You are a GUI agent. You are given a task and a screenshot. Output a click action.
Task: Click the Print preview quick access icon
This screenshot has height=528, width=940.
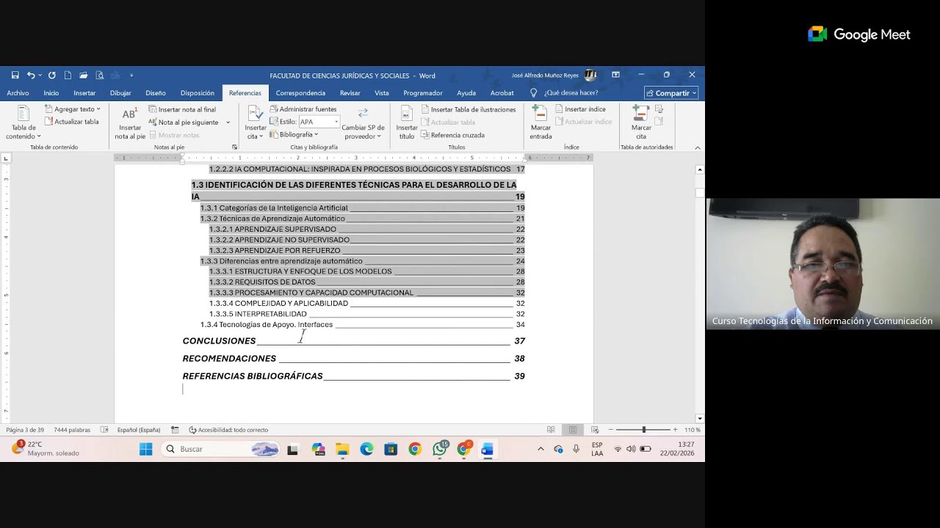coord(100,75)
